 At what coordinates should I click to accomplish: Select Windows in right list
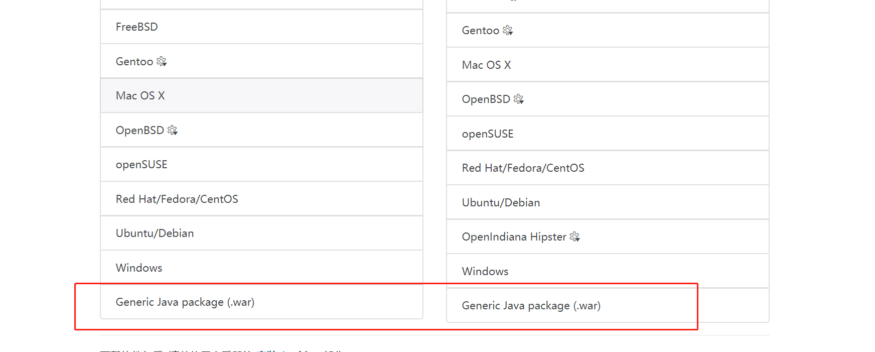(608, 271)
